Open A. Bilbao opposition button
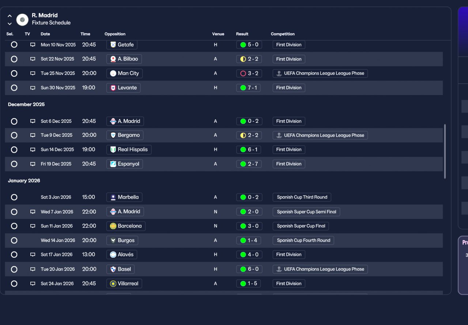Screen dimensions: 468x325 tap(124, 59)
